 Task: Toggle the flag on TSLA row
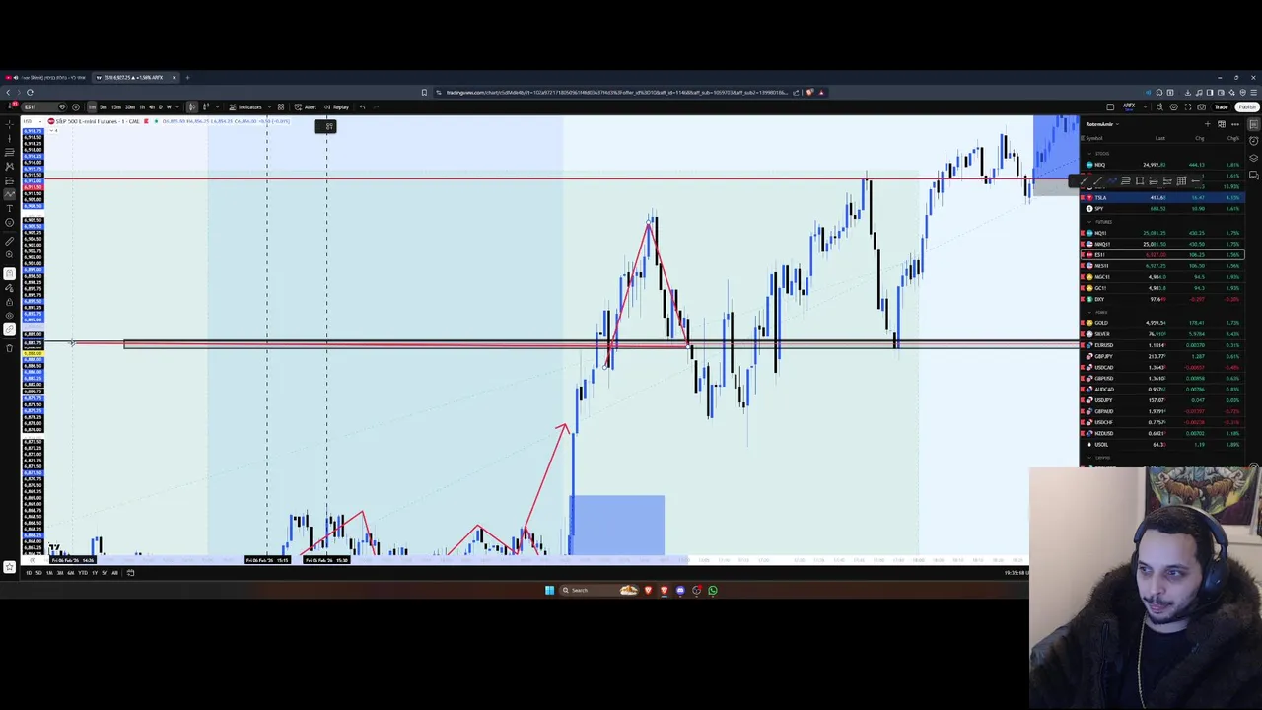(x=1083, y=198)
